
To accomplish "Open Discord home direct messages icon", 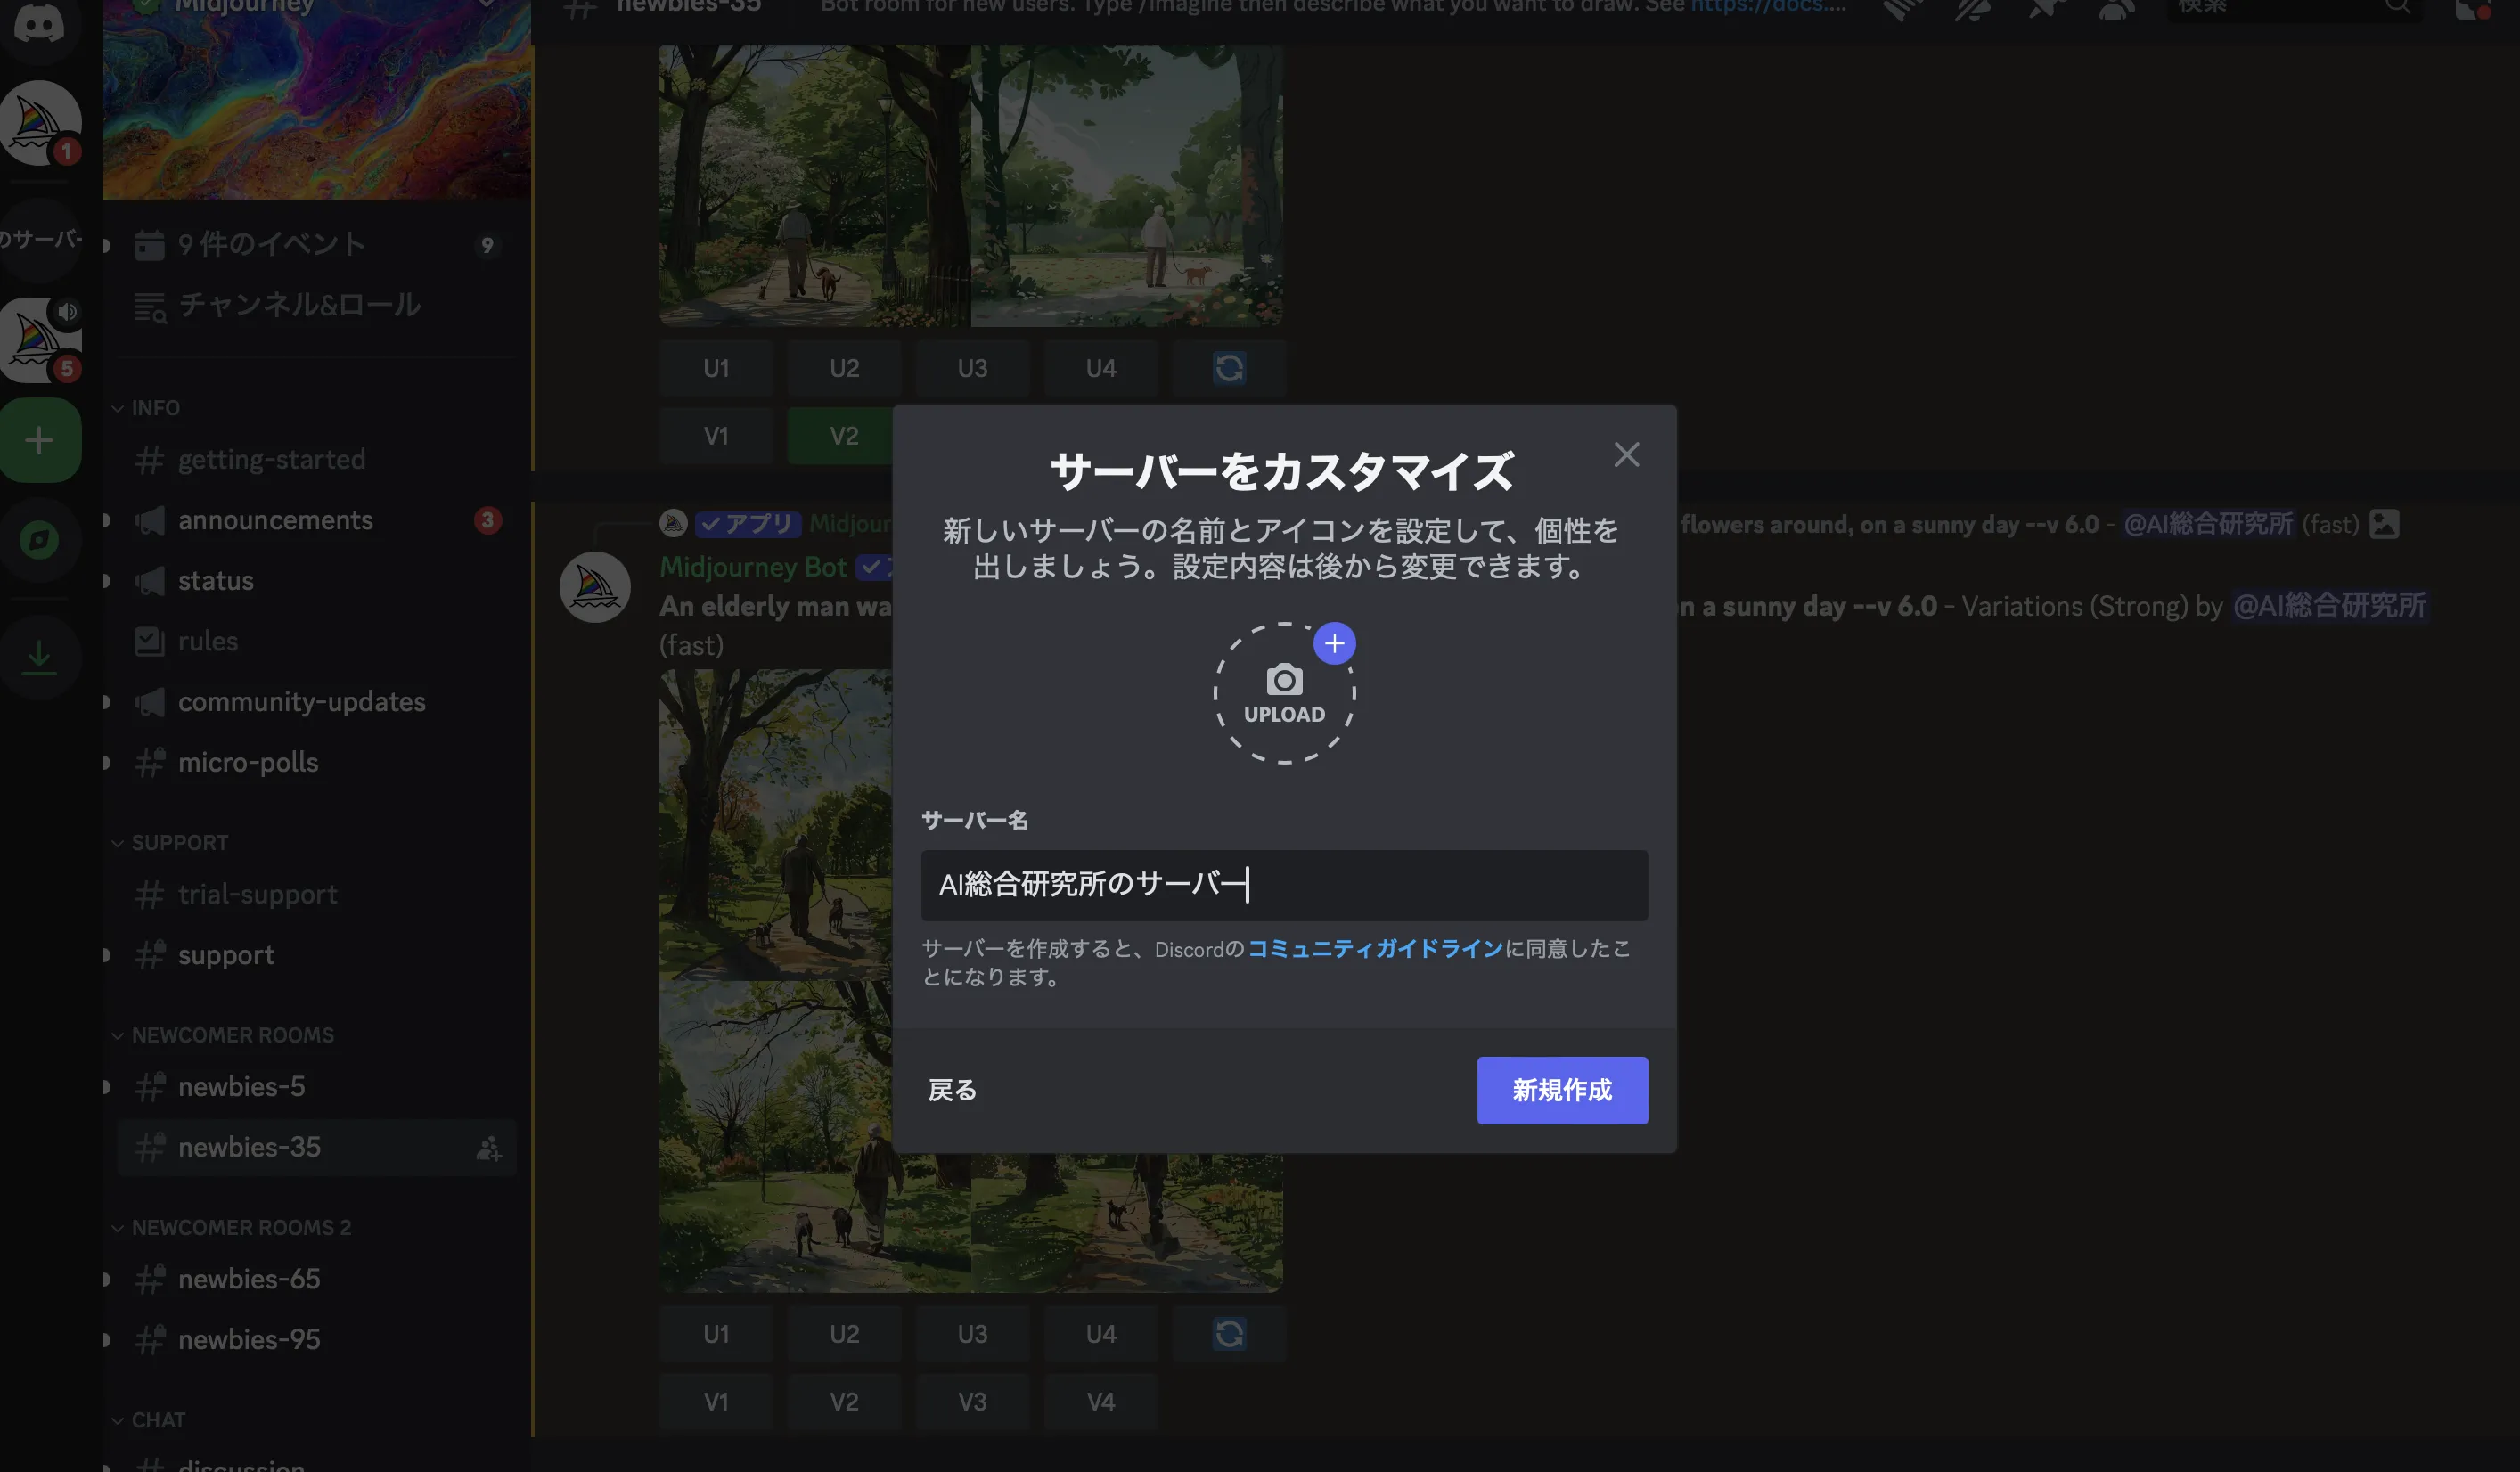I will (40, 22).
